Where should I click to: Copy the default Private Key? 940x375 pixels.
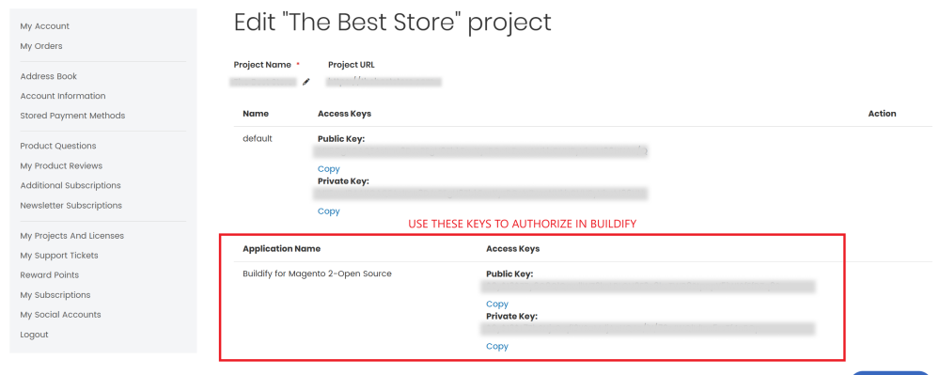tap(328, 211)
